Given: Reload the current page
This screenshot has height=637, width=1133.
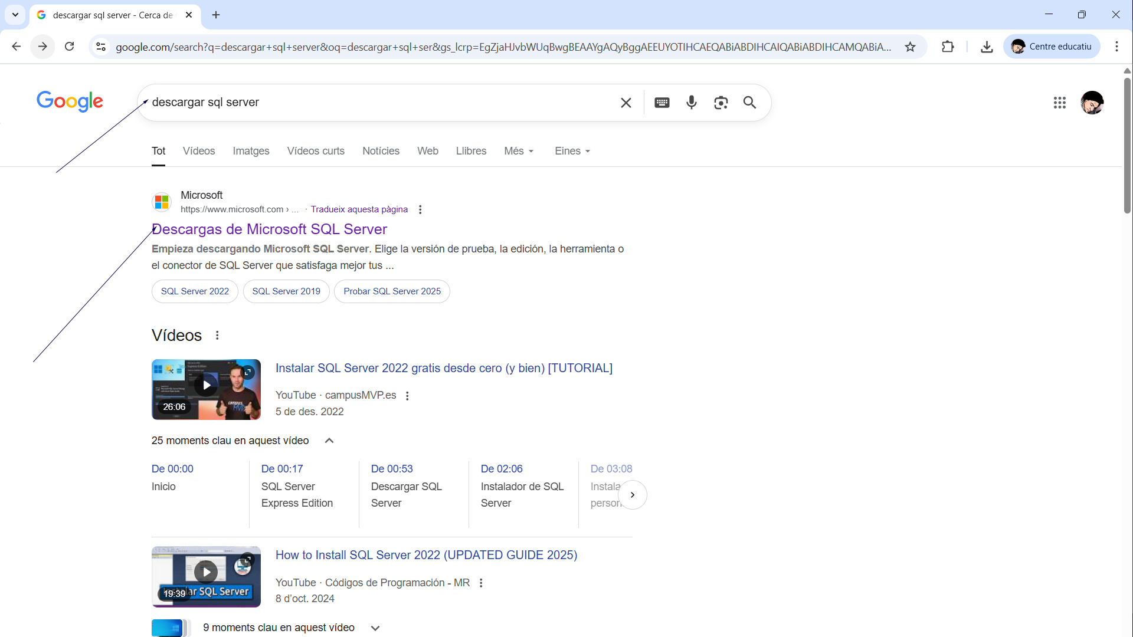Looking at the screenshot, I should [70, 47].
